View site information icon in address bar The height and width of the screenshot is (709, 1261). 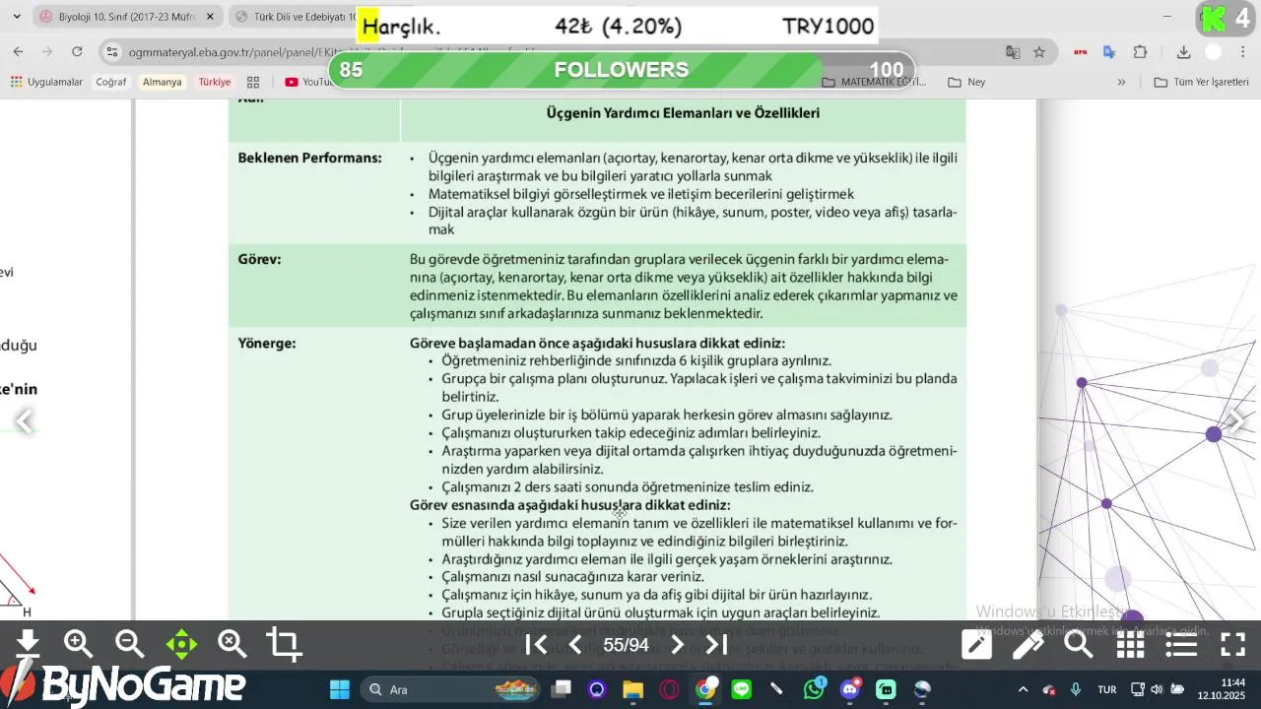[x=112, y=52]
